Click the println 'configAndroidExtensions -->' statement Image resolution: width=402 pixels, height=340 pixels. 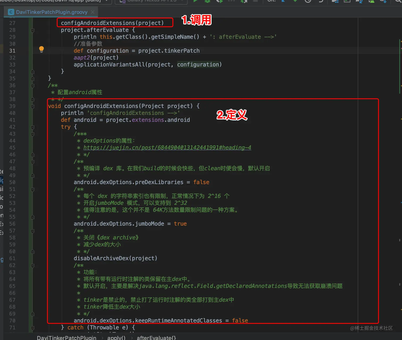(120, 113)
